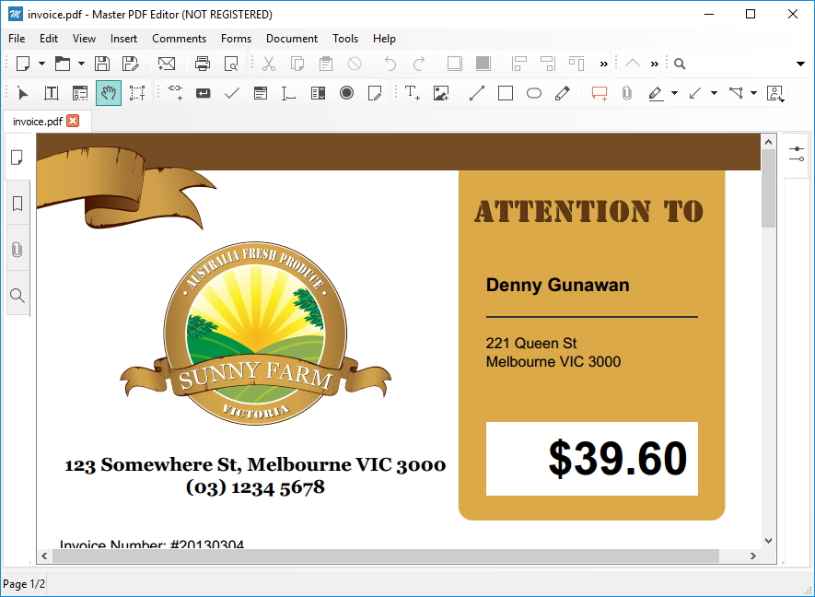The height and width of the screenshot is (597, 815).
Task: Close the invoice.pdf tab
Action: tap(72, 120)
